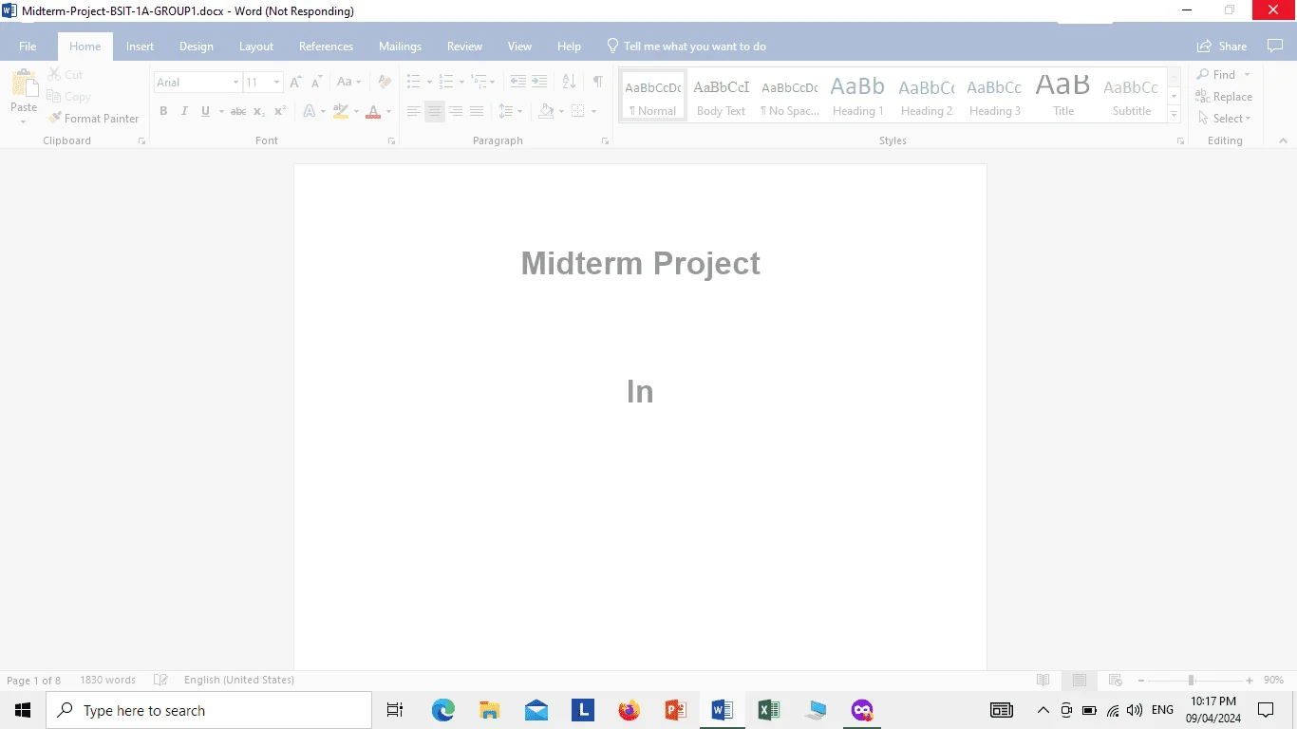The height and width of the screenshot is (729, 1297).
Task: Center align the paragraph
Action: pyautogui.click(x=434, y=111)
